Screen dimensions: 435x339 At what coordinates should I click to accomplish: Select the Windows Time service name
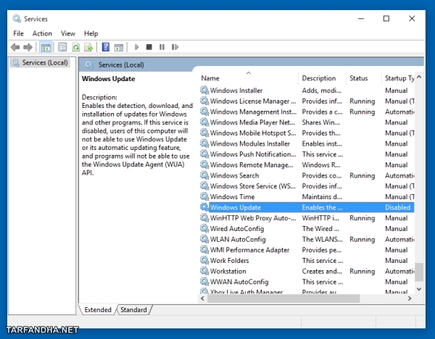[x=232, y=196]
